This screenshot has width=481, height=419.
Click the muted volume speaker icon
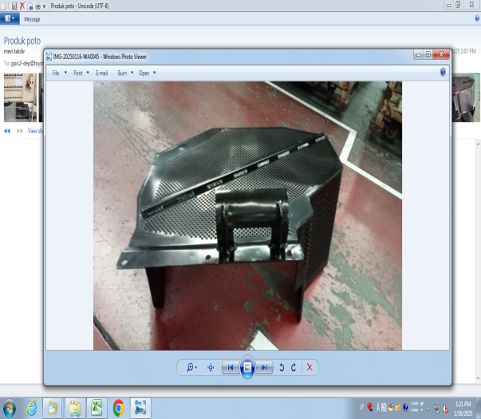click(445, 409)
